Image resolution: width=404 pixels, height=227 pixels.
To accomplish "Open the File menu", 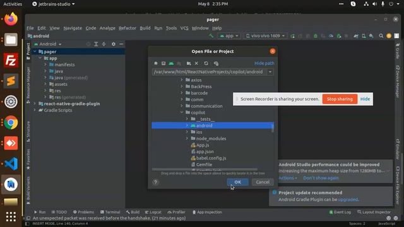I will pyautogui.click(x=30, y=28).
